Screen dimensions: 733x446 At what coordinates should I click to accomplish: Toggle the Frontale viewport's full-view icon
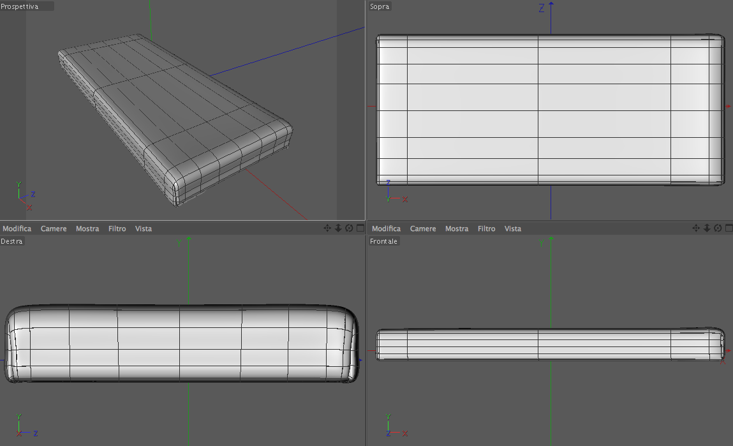pyautogui.click(x=729, y=228)
